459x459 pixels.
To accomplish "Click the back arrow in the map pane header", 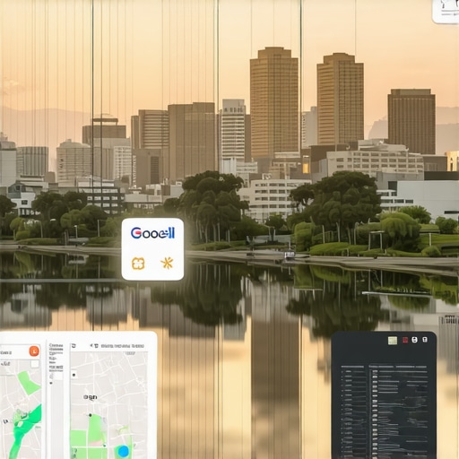I will click(x=91, y=346).
